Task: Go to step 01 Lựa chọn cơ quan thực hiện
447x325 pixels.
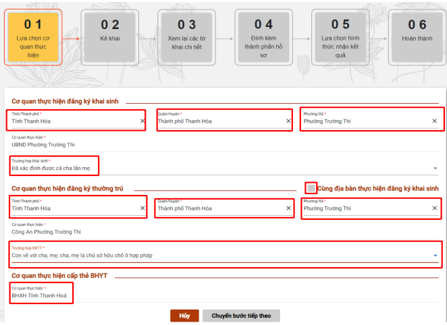Action: [x=33, y=38]
